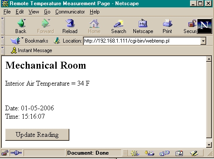Click the scrollbar down arrow
Screen dimensions: 214x159
[x=209, y=145]
